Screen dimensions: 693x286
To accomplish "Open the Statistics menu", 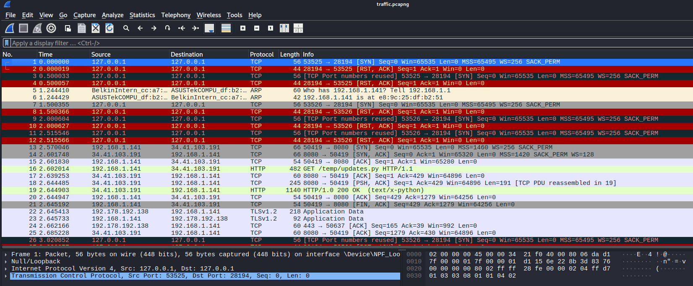I will pos(142,15).
